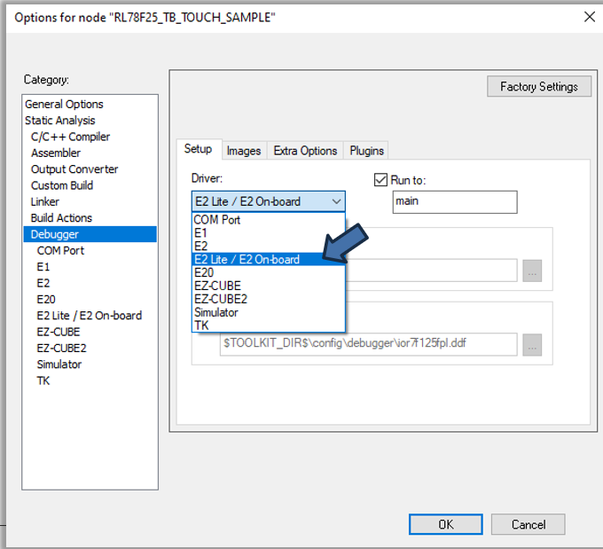Click the Run to main text field

454,201
